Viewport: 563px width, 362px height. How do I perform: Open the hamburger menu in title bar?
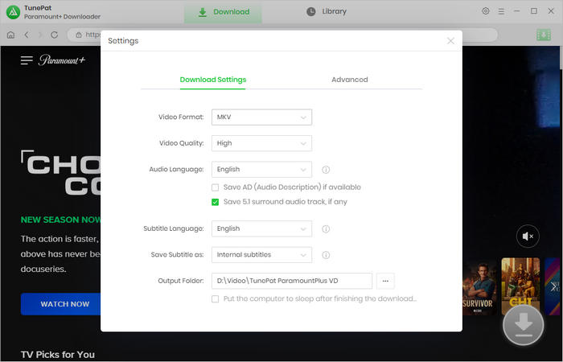point(501,11)
